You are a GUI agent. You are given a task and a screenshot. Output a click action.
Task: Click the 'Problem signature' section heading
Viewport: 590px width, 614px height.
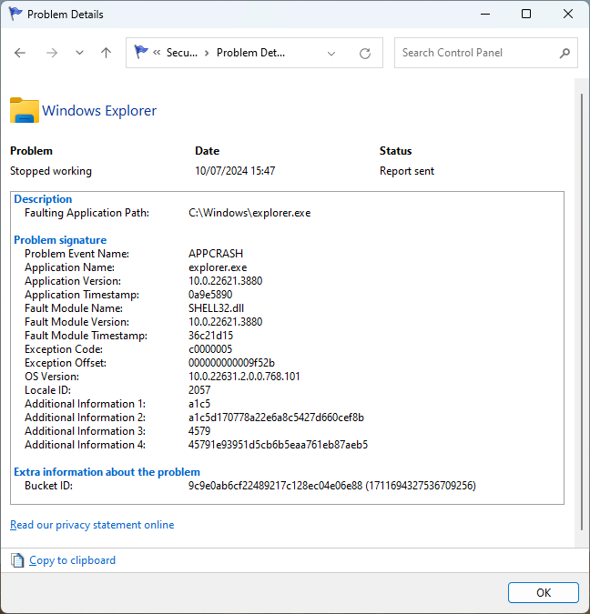[60, 239]
